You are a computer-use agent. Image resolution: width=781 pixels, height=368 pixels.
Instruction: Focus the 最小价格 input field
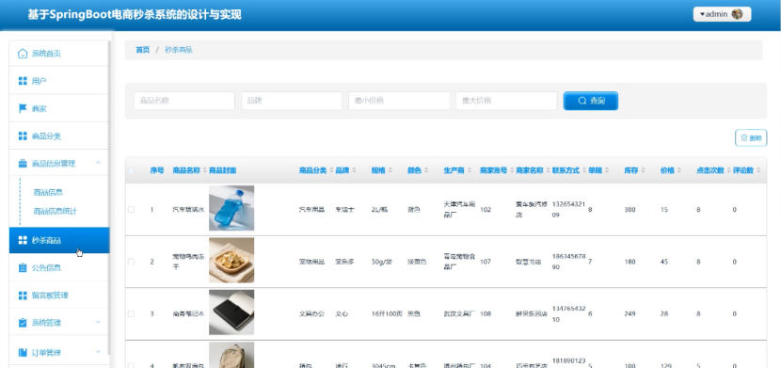click(x=399, y=101)
